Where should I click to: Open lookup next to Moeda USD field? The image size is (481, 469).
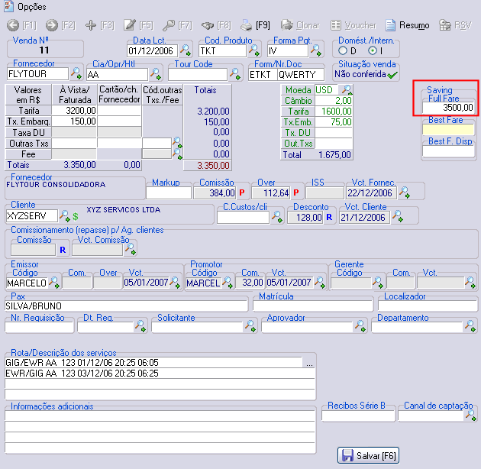click(347, 90)
